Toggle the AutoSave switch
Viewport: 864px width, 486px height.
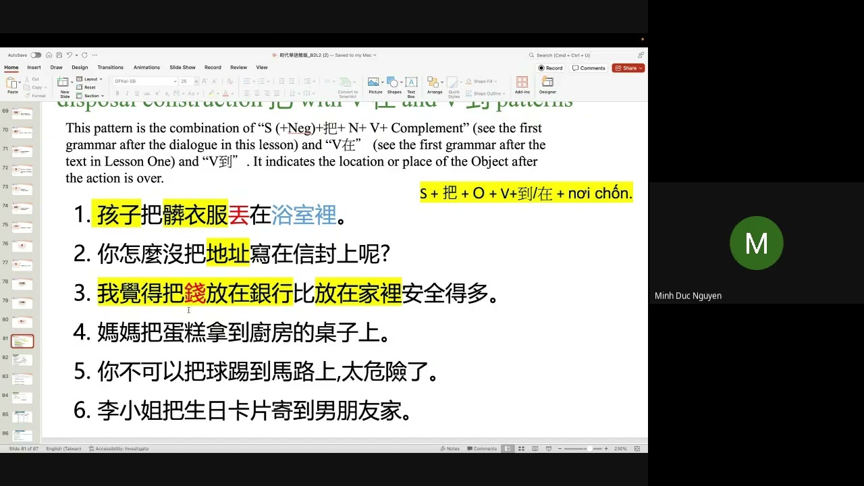(x=36, y=55)
